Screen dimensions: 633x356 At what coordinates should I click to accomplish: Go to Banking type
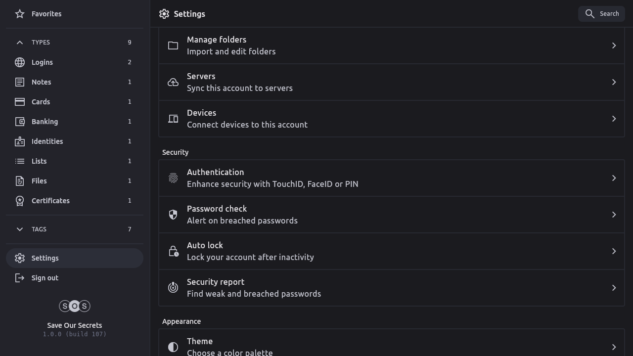click(x=45, y=122)
